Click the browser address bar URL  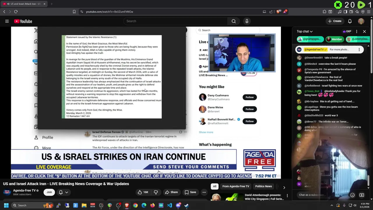(109, 12)
